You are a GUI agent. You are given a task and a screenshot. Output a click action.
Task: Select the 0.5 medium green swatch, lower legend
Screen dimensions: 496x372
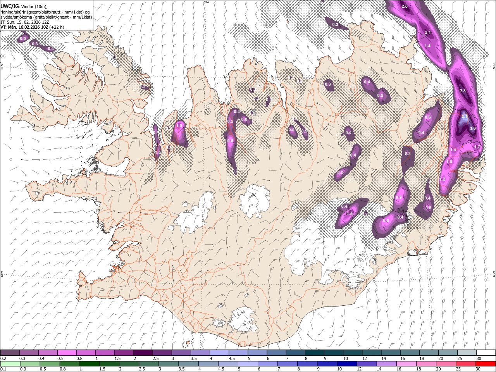(x=50, y=363)
